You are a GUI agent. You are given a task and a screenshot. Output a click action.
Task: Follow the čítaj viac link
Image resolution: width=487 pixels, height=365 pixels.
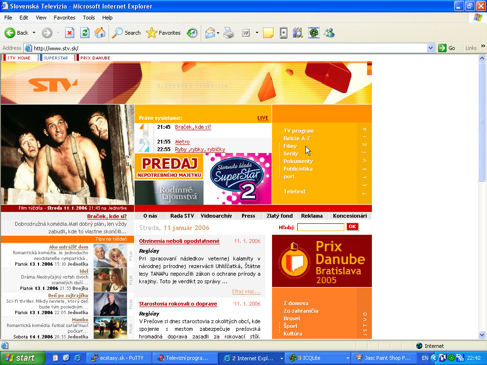(x=246, y=291)
